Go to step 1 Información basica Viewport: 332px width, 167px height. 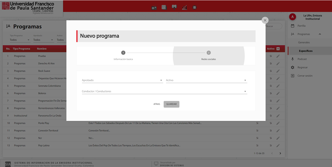(x=123, y=53)
